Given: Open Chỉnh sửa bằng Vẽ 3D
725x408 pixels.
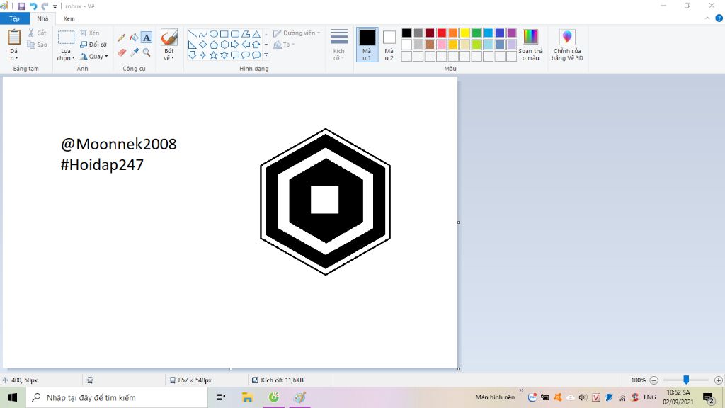Looking at the screenshot, I should tap(567, 45).
